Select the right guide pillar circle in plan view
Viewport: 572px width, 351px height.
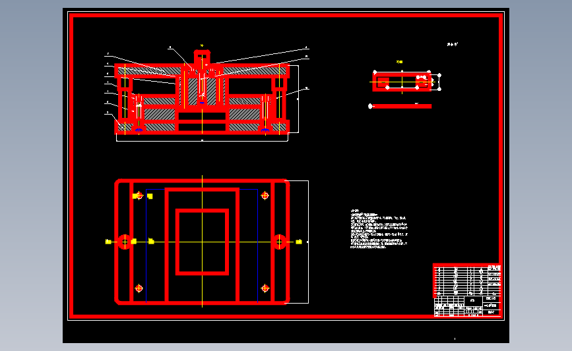[280, 242]
